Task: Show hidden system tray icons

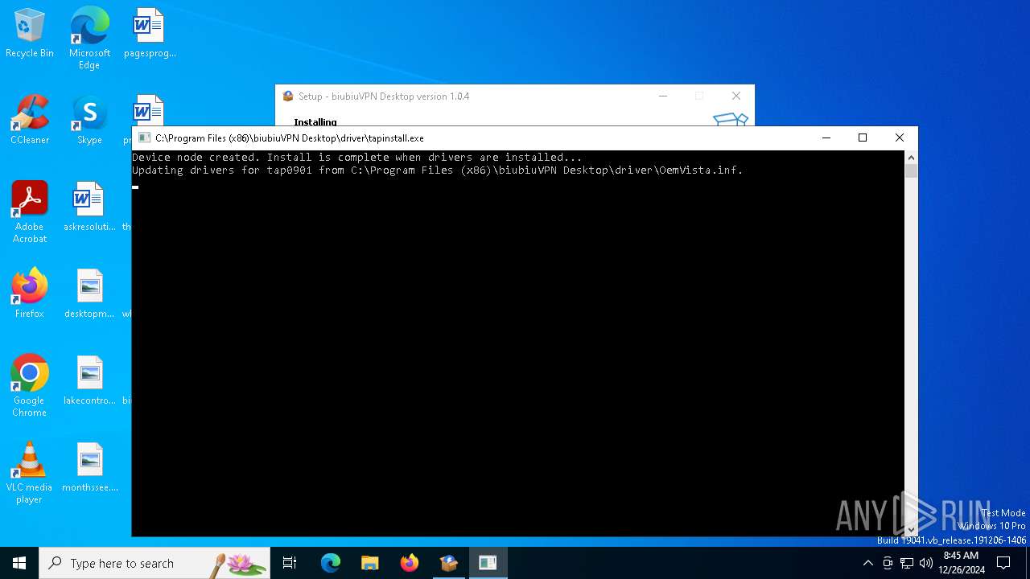Action: point(867,563)
